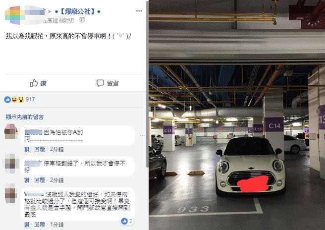This screenshot has width=325, height=230.
Task: Open the post options three-dot menu
Action: click(139, 11)
